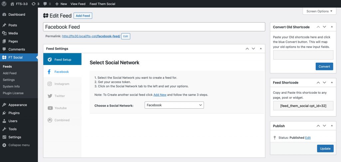Click the WordPress logo icon
Image resolution: width=341 pixels, height=162 pixels.
point(4,4)
